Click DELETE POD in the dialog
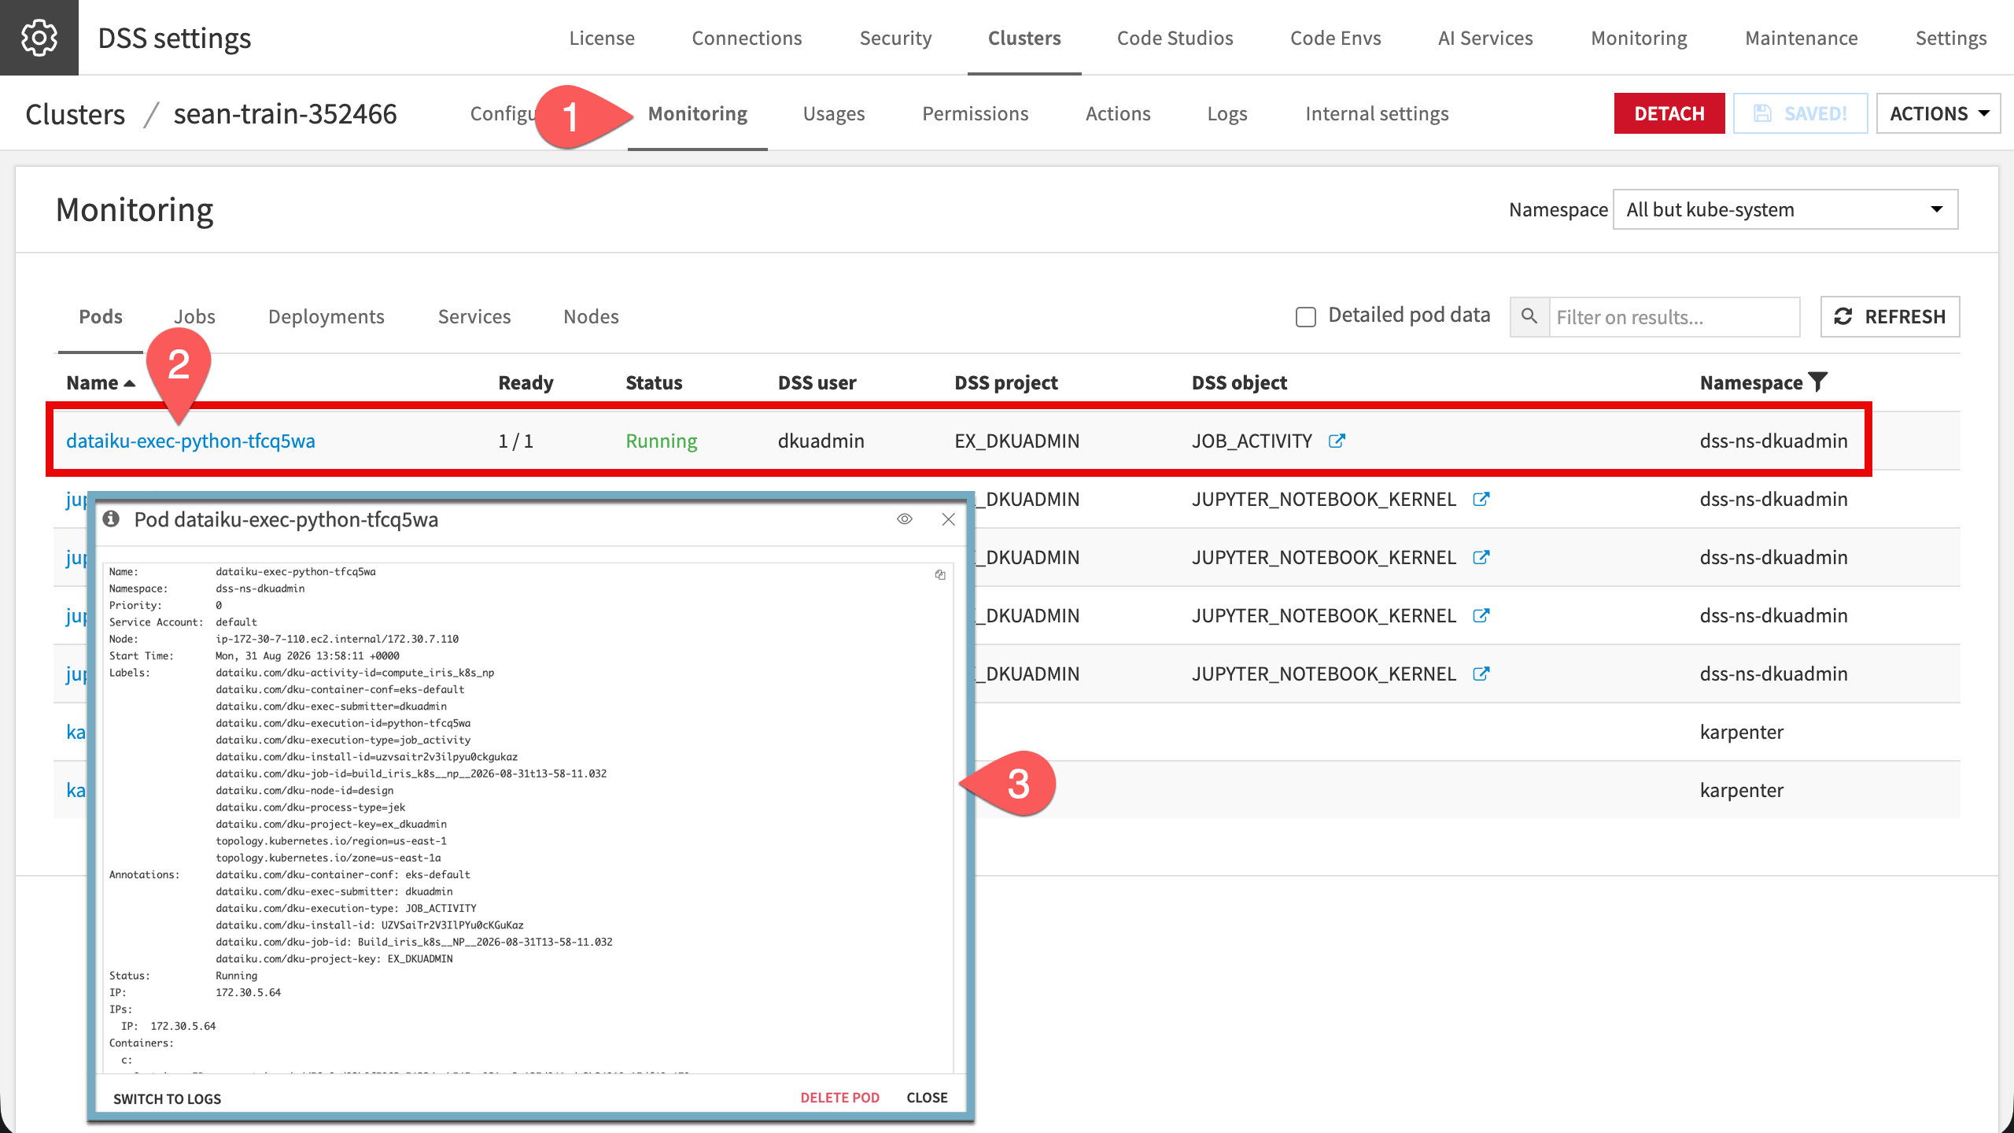This screenshot has width=2014, height=1133. coord(839,1098)
